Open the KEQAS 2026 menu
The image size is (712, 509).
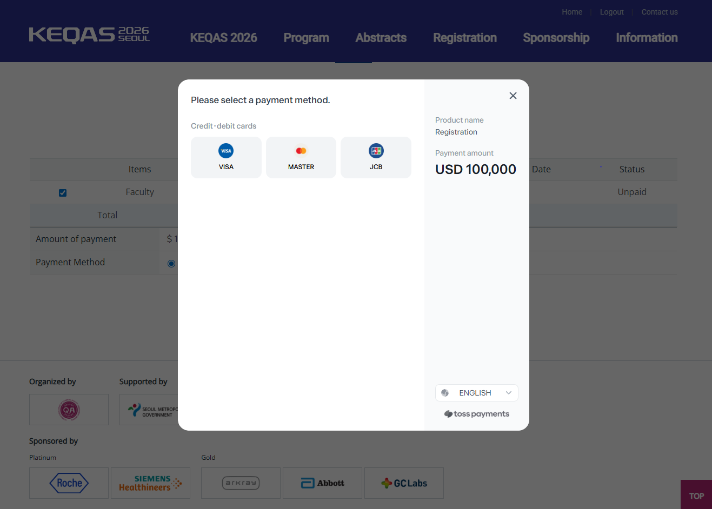point(223,38)
